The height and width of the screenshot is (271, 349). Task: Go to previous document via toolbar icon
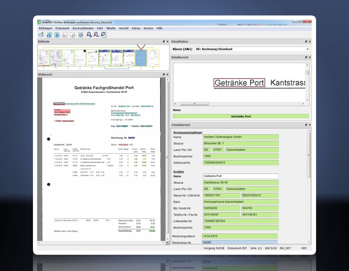coord(49,35)
